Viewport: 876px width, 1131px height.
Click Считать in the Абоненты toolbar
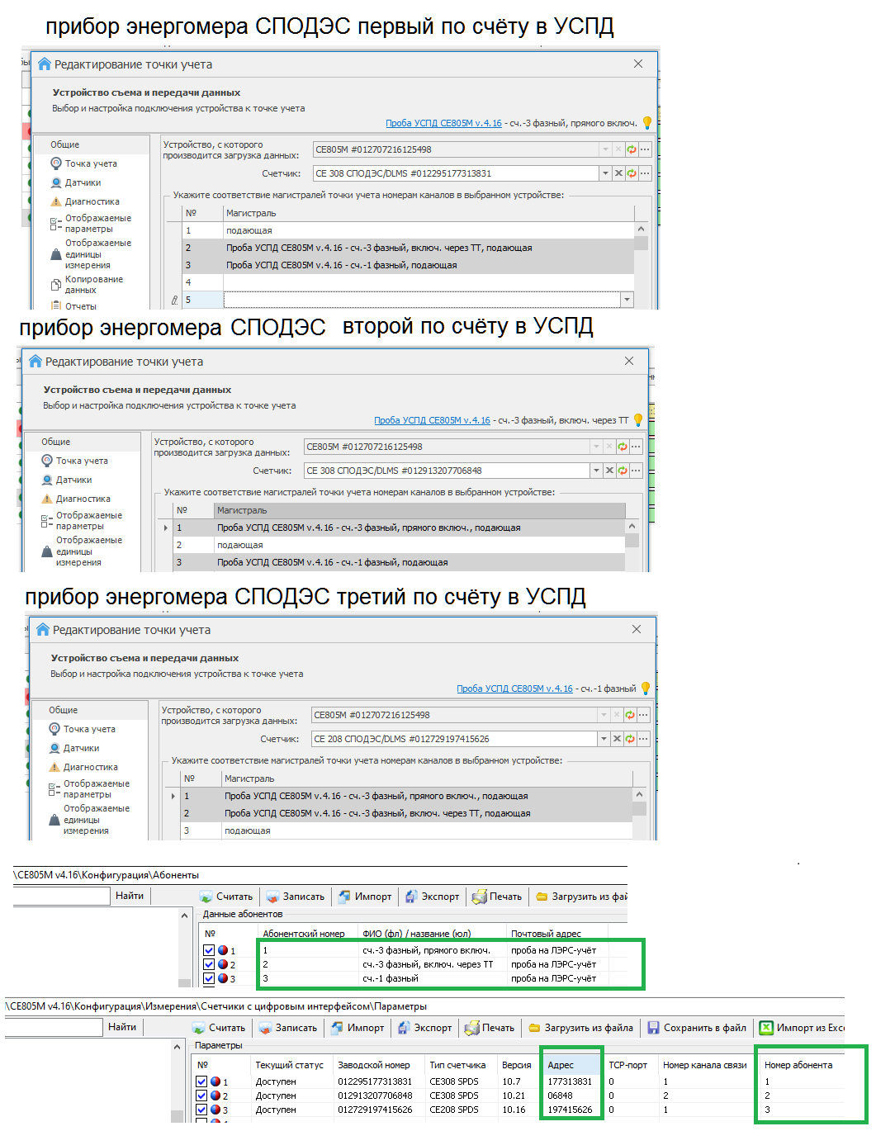pyautogui.click(x=226, y=897)
